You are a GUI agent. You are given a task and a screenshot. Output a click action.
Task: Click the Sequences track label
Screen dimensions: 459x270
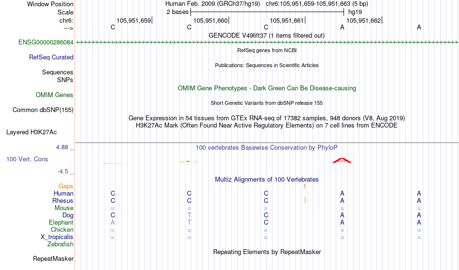coord(57,72)
